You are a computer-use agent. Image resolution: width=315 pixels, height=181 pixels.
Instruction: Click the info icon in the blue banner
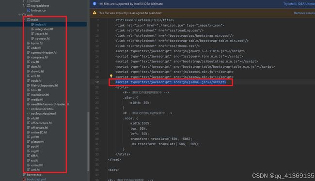(x=94, y=3)
